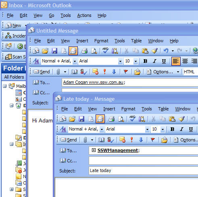Click Spelling check icon in Late today toolbar
198x197 pixels.
pos(132,119)
